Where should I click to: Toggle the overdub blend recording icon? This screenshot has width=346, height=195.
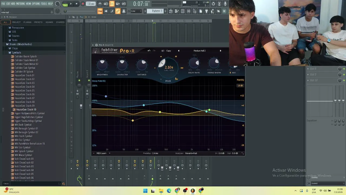coord(118,4)
